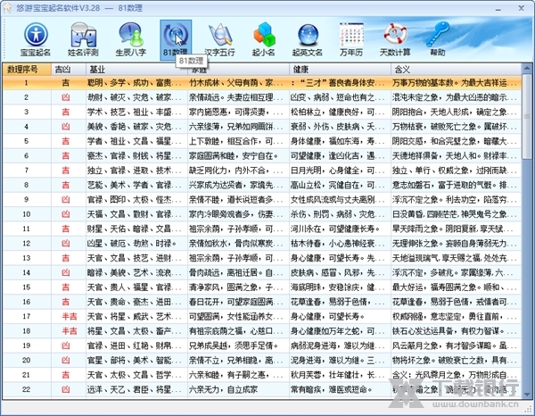Image resolution: width=535 pixels, height=416 pixels.
Task: Click the vertical scrollbar thumb
Action: pos(526,117)
